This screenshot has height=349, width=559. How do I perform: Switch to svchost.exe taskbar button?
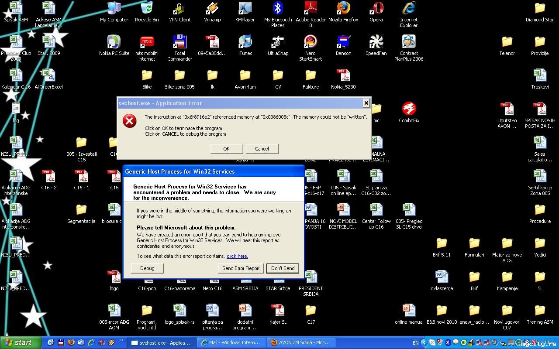click(162, 342)
